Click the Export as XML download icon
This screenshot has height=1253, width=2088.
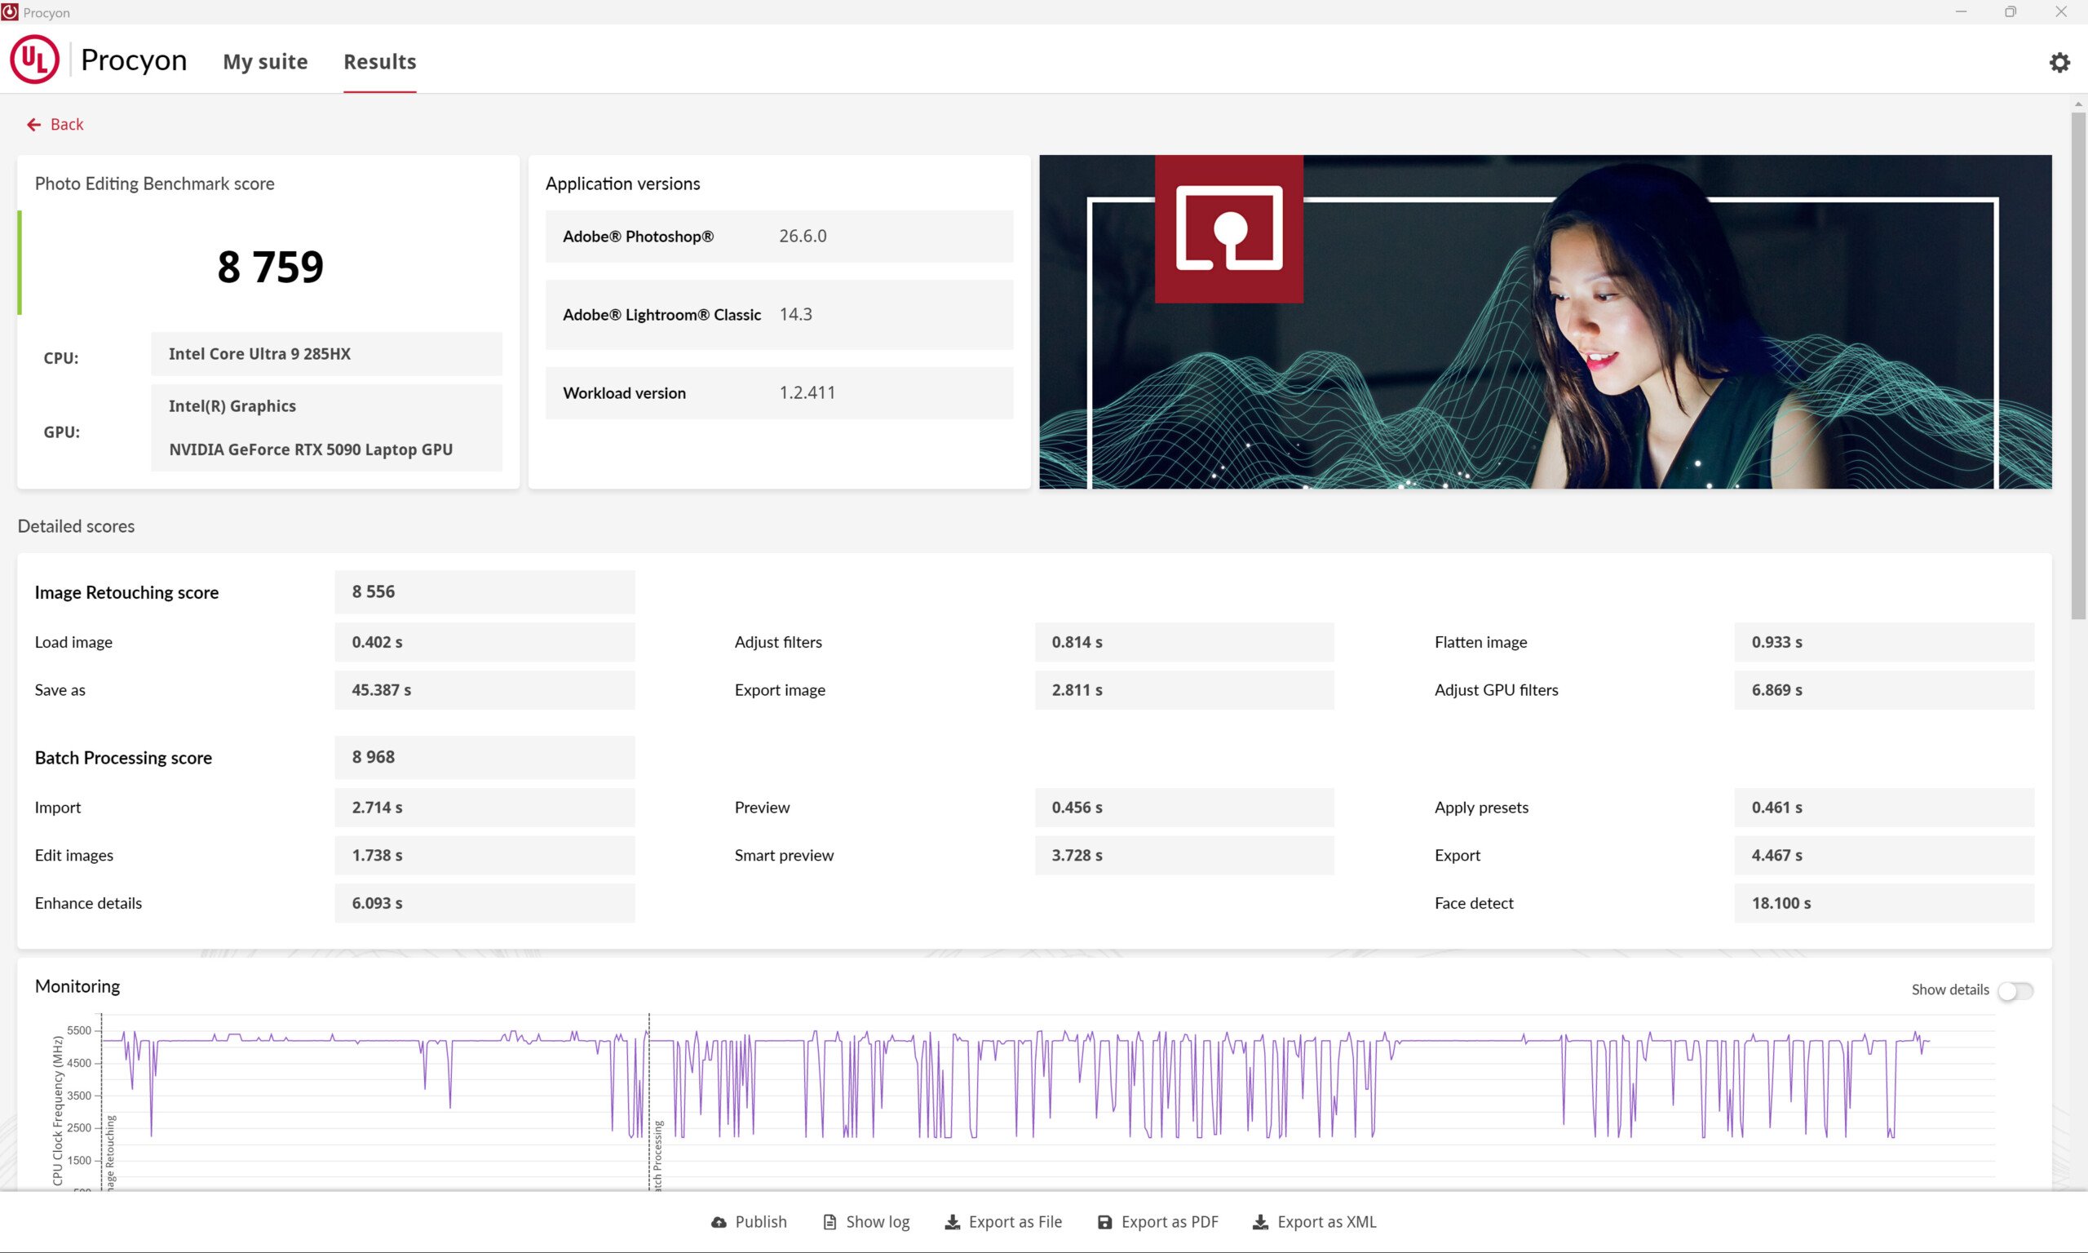(x=1260, y=1222)
